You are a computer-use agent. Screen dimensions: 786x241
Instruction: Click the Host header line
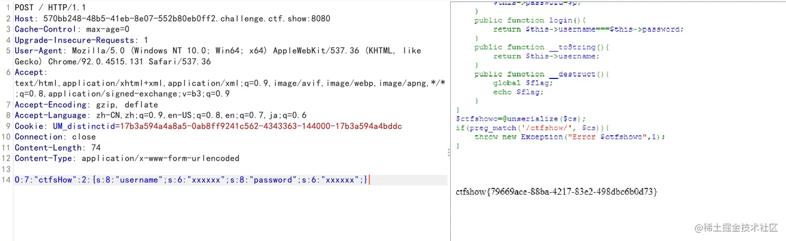click(172, 19)
